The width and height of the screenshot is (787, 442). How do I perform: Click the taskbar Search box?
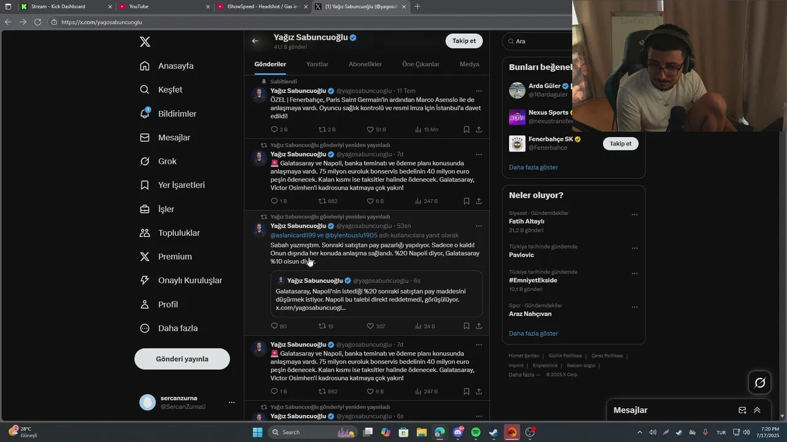[312, 432]
